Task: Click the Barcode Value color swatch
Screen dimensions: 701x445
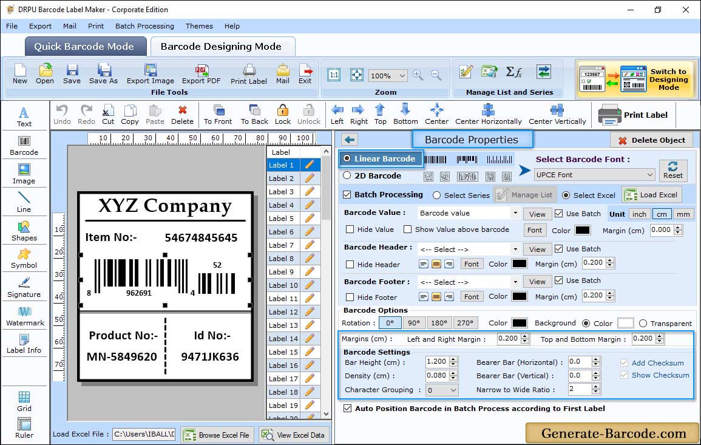Action: [583, 230]
